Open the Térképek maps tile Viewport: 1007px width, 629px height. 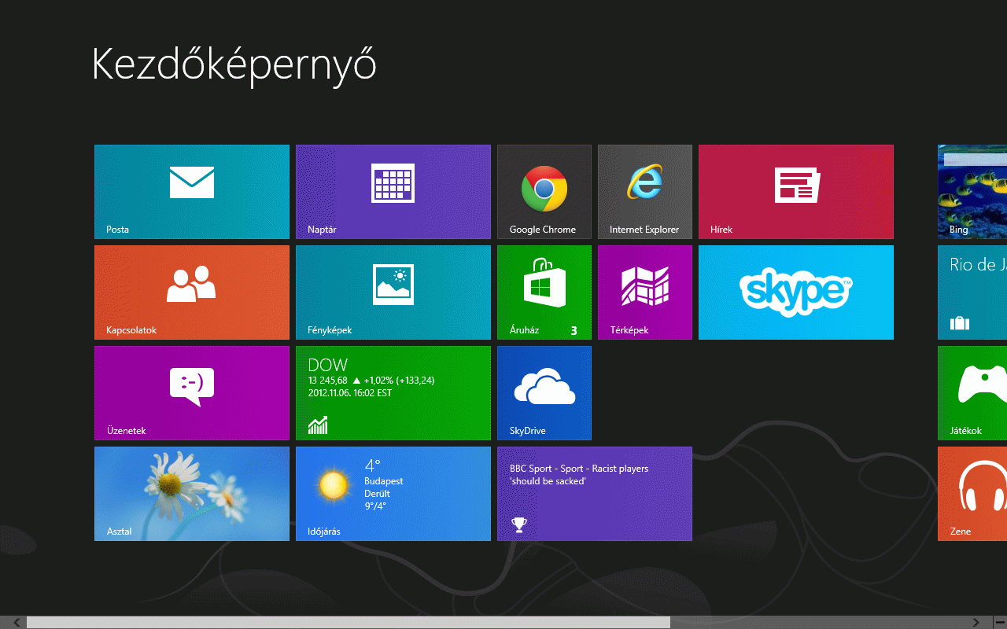pos(644,292)
